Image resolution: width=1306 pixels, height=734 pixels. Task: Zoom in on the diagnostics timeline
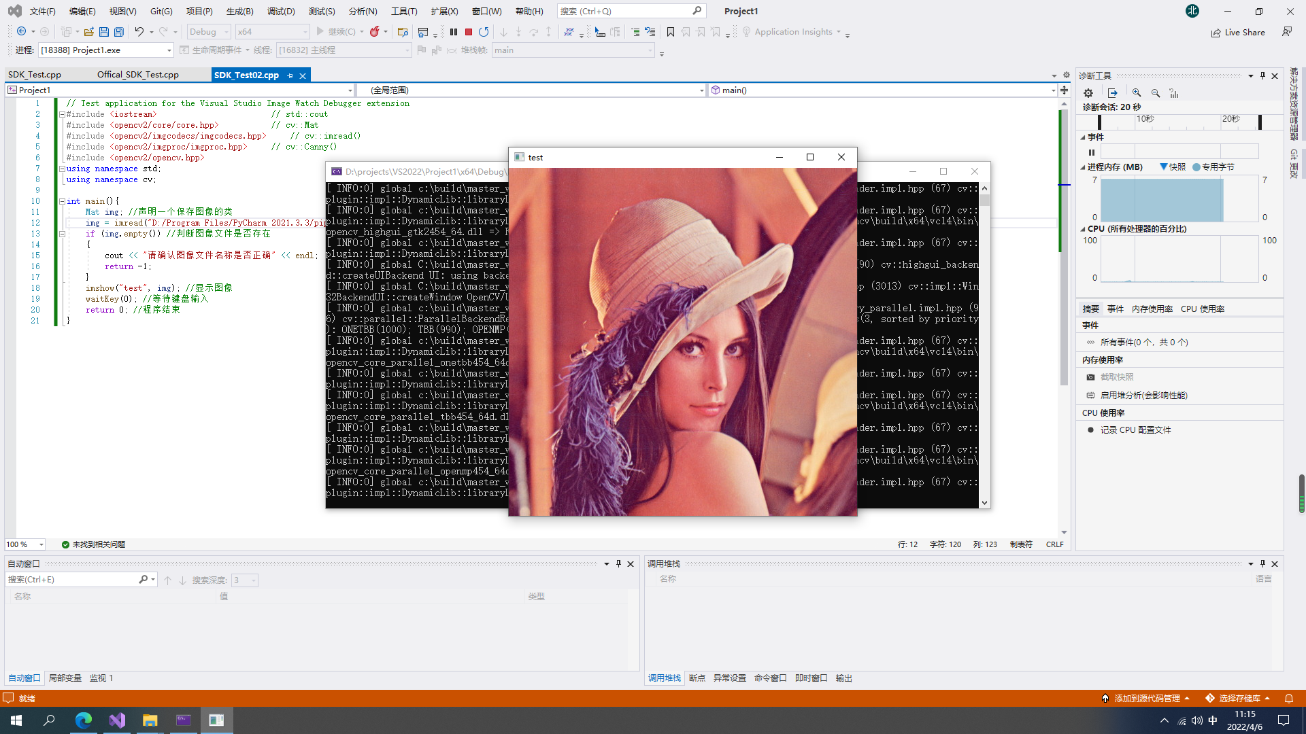(x=1137, y=93)
